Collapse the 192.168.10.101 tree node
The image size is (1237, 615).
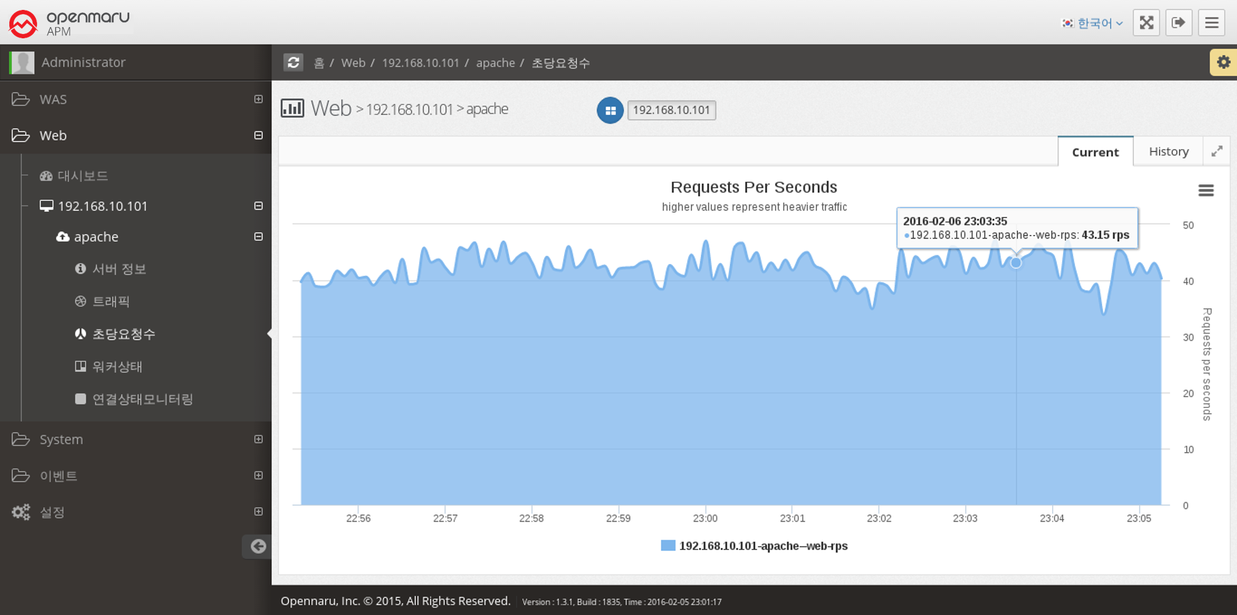pyautogui.click(x=259, y=206)
